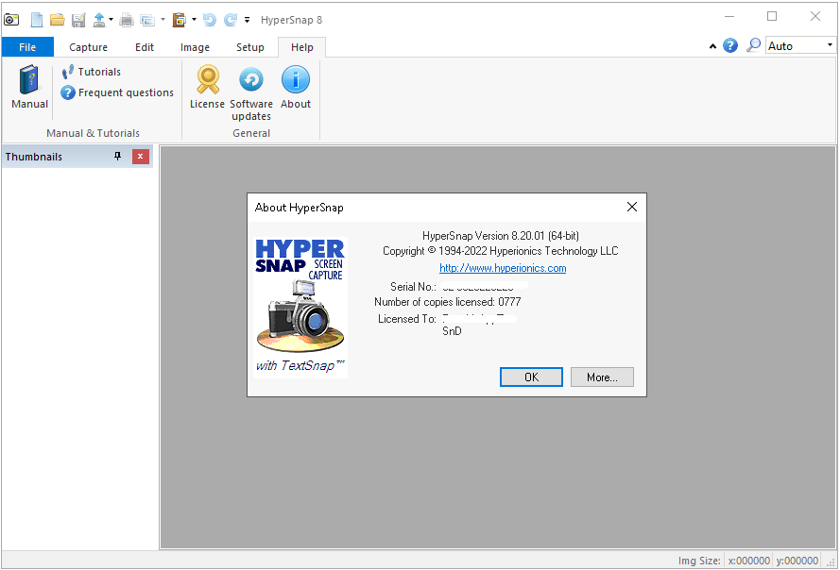Click 'Img Size:' in status bar

tap(699, 561)
